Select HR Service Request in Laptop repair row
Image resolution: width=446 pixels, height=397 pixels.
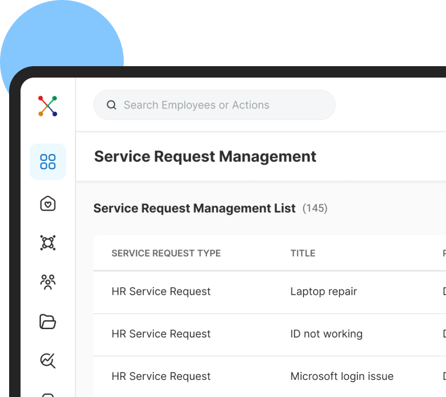[161, 291]
